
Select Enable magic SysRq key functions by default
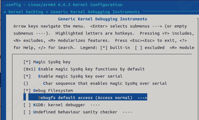(91, 69)
